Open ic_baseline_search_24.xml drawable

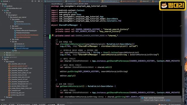tap(18, 79)
